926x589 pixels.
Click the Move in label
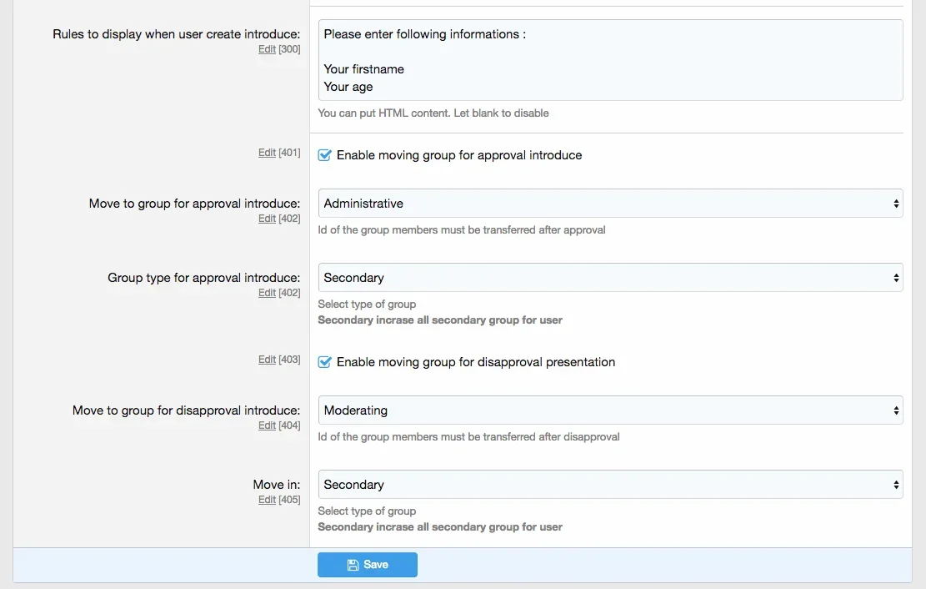(277, 485)
